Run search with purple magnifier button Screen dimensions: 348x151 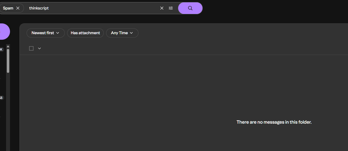pyautogui.click(x=190, y=8)
